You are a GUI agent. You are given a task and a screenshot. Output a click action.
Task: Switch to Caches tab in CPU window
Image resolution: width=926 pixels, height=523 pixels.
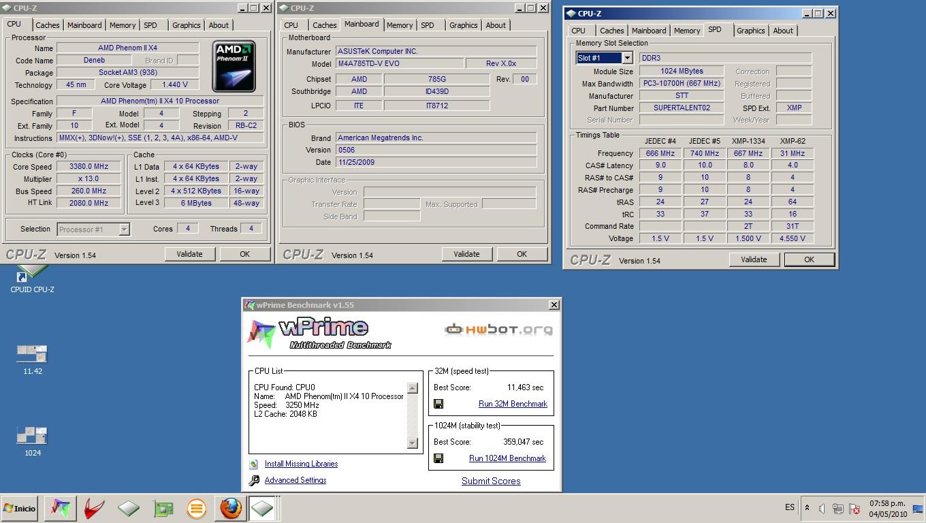tap(48, 25)
